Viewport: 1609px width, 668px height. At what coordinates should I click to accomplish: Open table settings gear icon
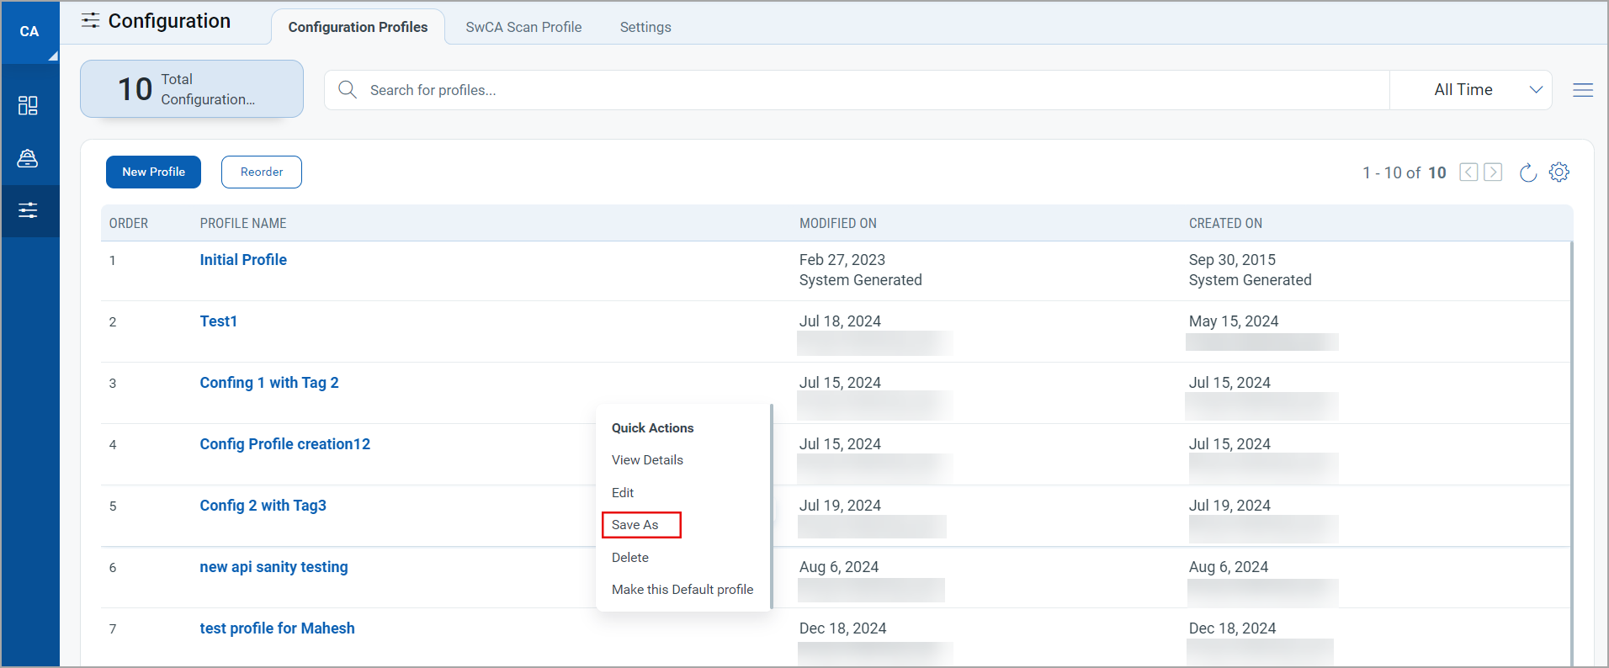click(x=1559, y=172)
